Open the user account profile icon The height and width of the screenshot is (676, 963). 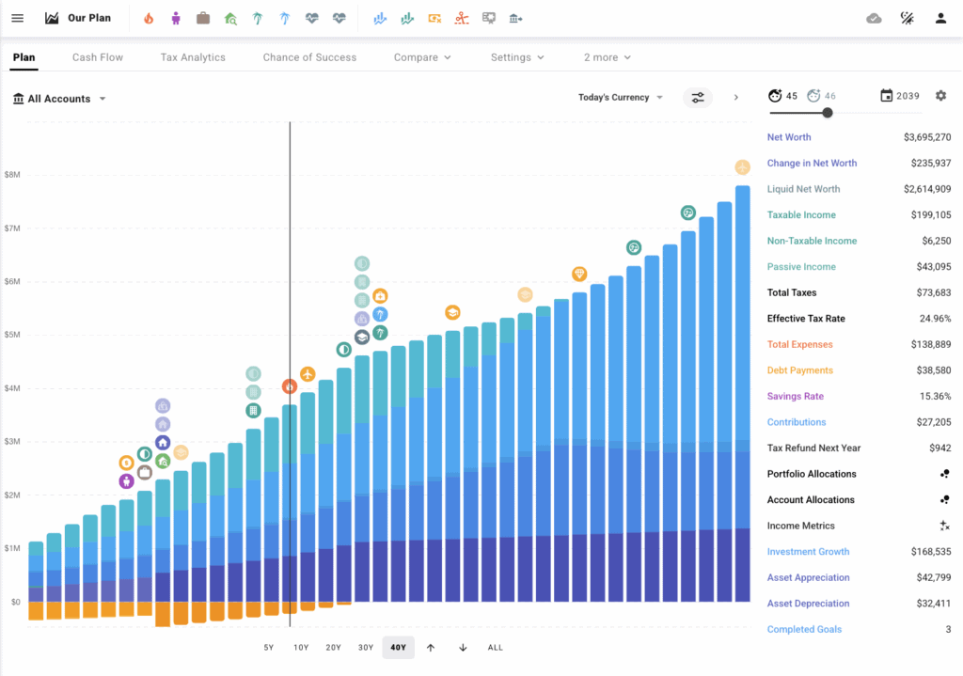tap(940, 18)
